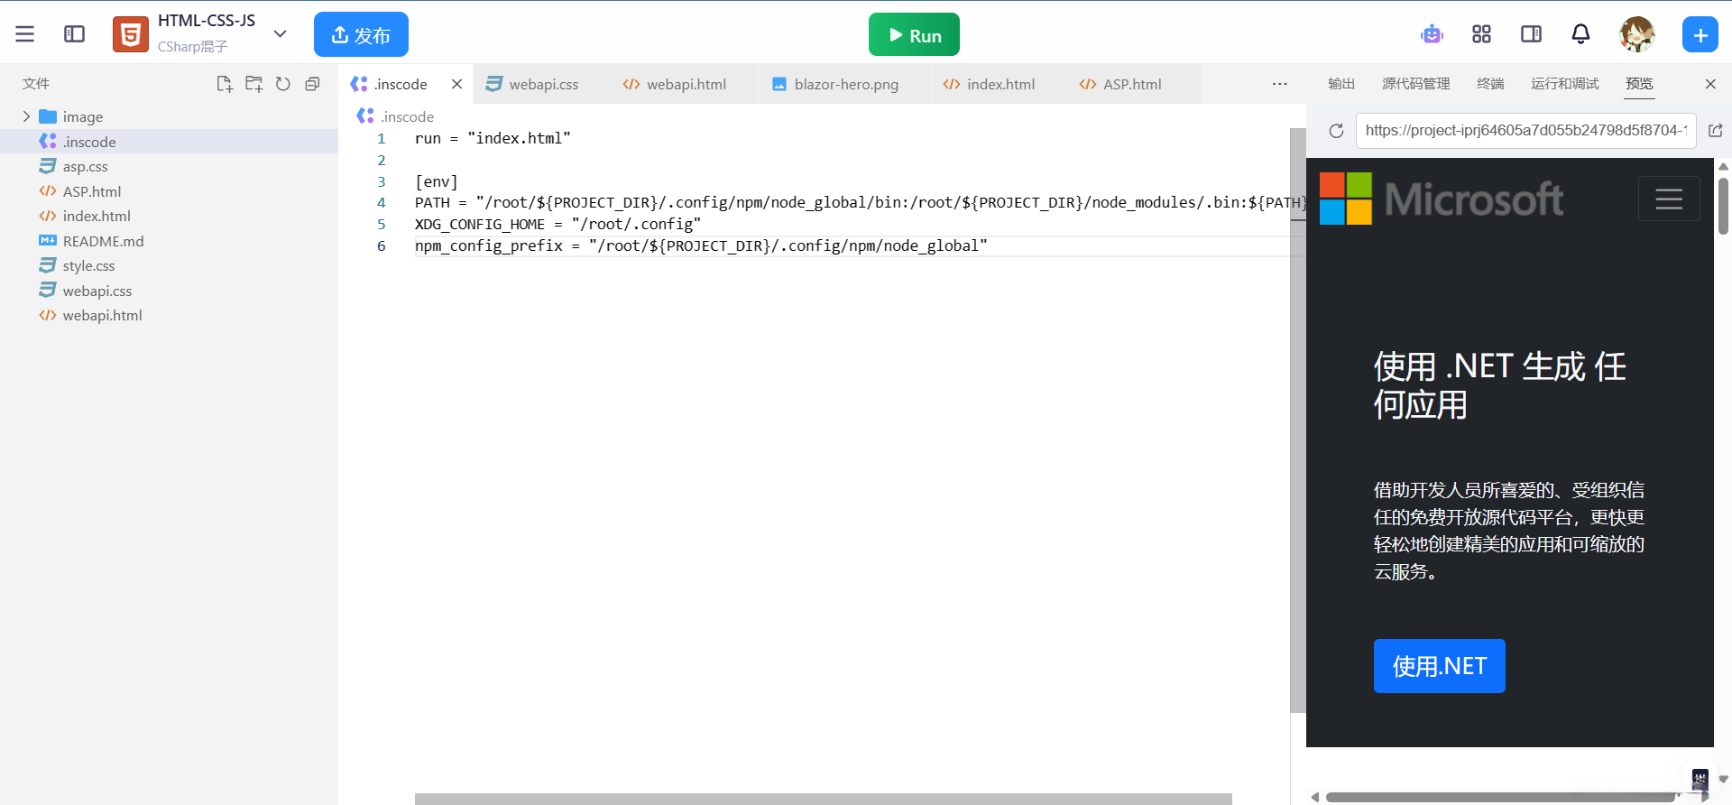Viewport: 1732px width, 805px height.
Task: Switch to 运行和调试 run and debug tab
Action: pos(1565,84)
